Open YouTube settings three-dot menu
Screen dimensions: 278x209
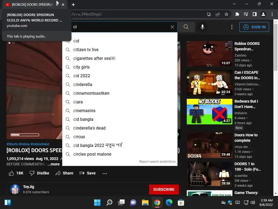tap(232, 27)
